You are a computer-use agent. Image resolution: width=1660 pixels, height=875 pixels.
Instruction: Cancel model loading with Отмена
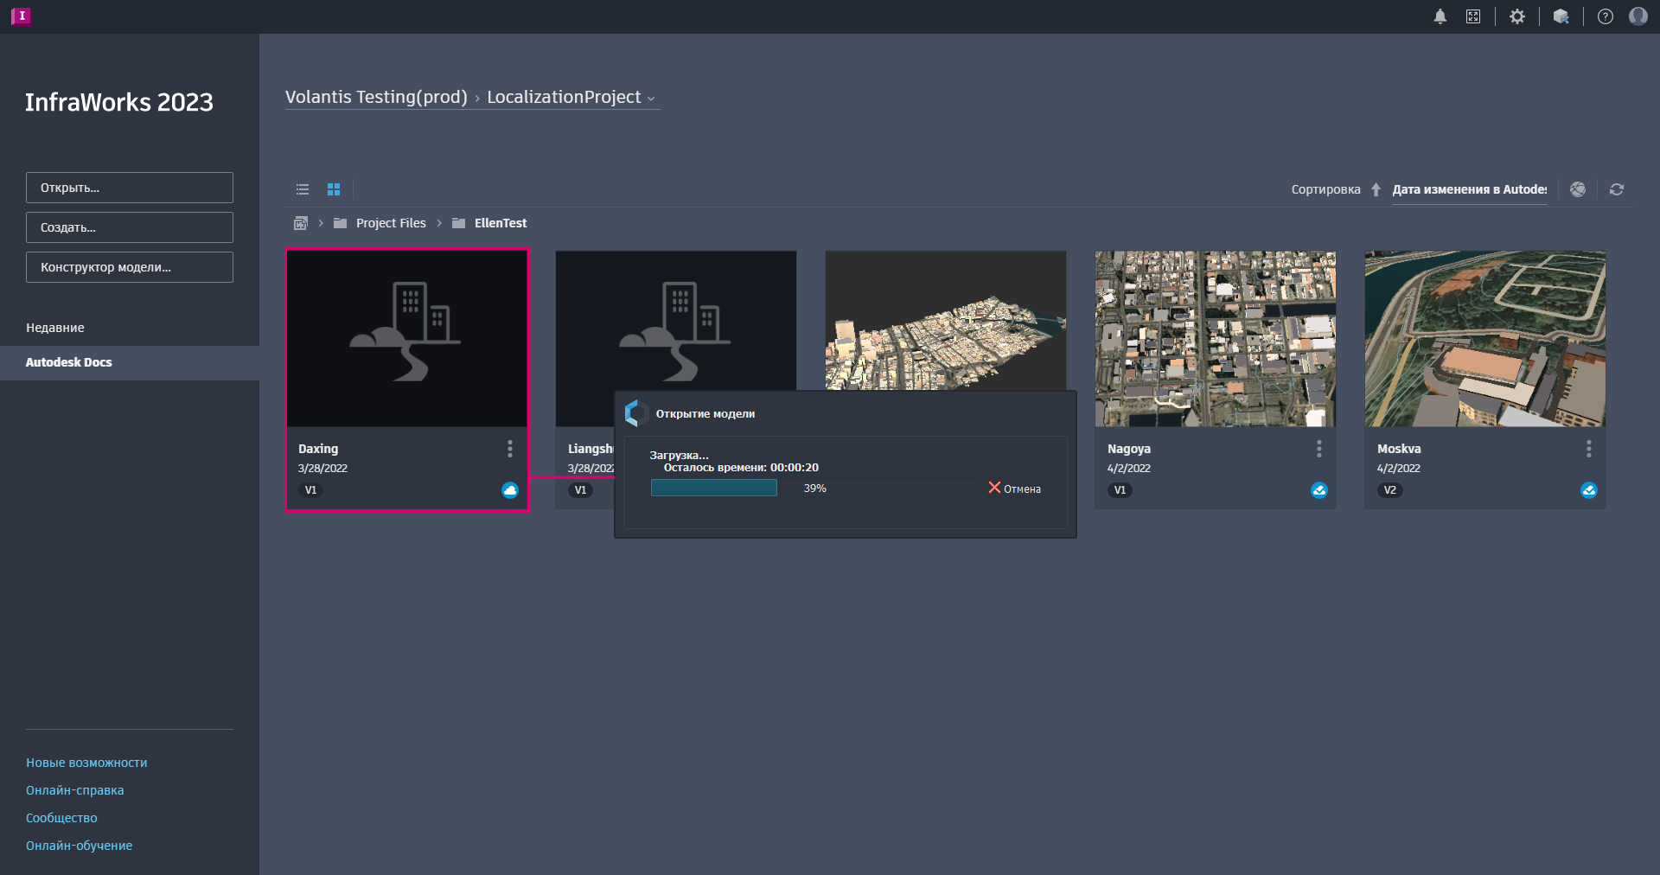tap(1015, 489)
